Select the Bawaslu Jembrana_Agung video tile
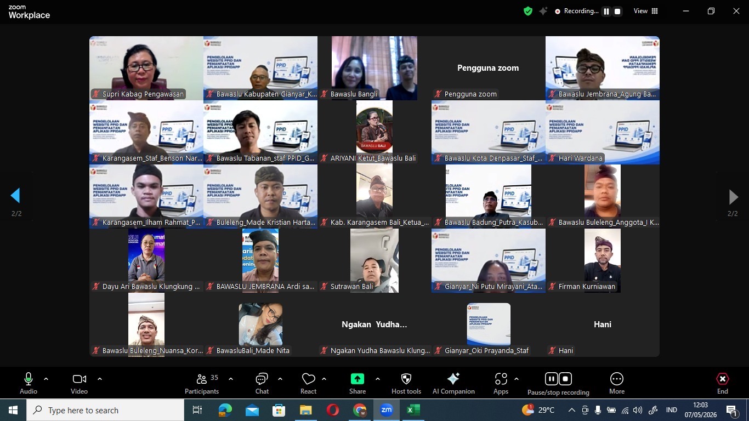 603,68
